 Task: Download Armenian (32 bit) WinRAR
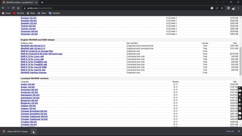click(29, 92)
